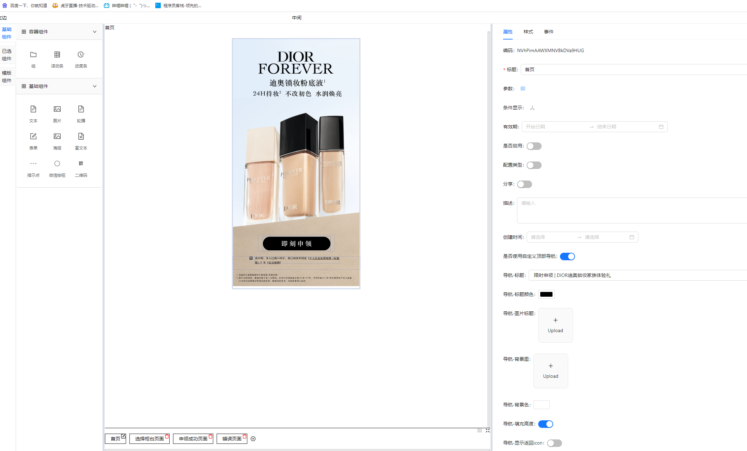Pick the 图片 component
The width and height of the screenshot is (747, 451).
pyautogui.click(x=57, y=114)
